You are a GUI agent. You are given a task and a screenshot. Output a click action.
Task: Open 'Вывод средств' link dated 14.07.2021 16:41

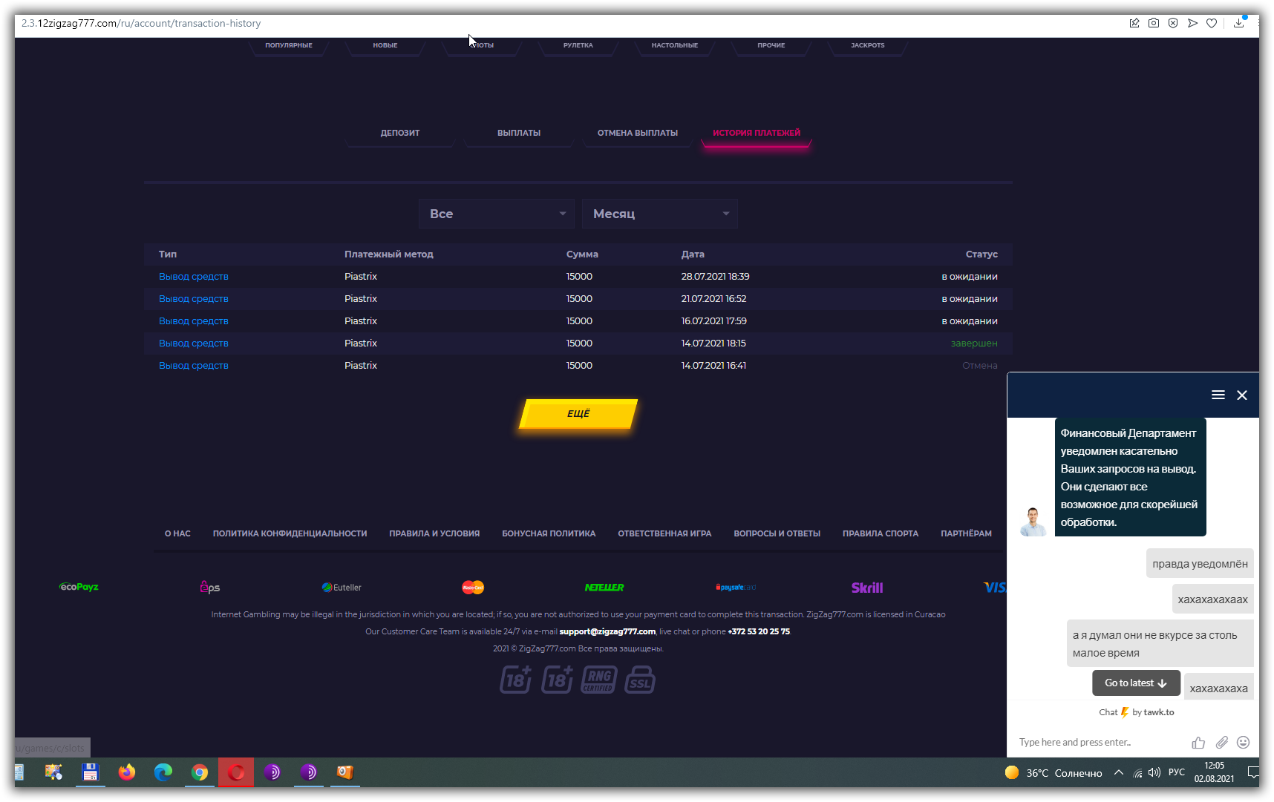point(194,366)
